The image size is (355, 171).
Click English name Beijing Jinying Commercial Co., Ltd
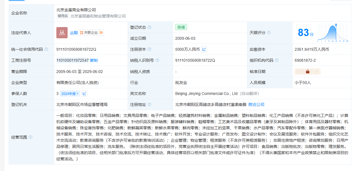[x=207, y=94]
